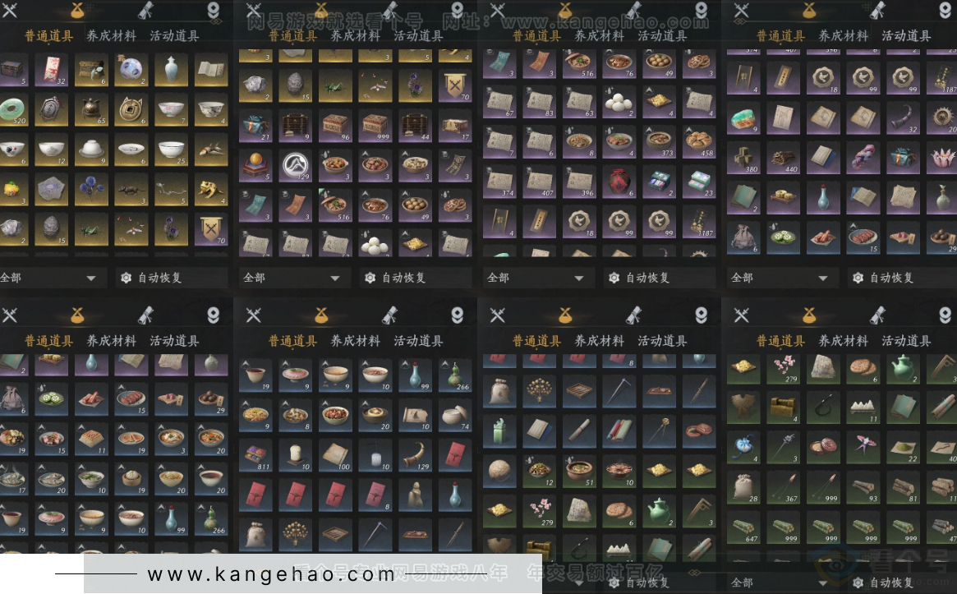Open the 全部 dropdown under the 999 chest grid
957x594 pixels.
click(292, 278)
